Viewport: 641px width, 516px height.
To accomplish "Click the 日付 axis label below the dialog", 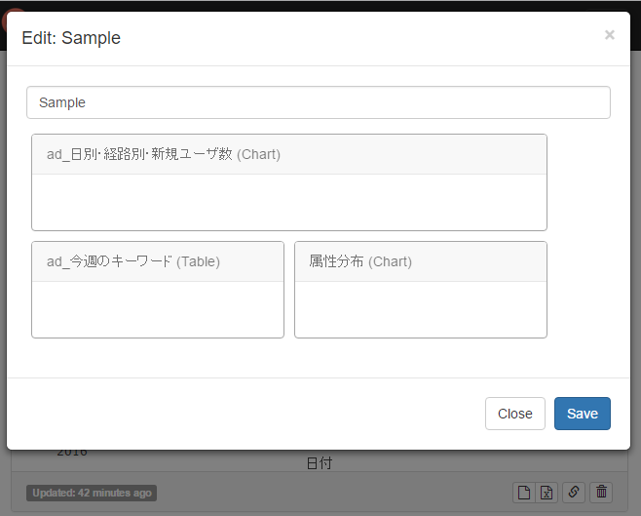I will click(x=320, y=463).
